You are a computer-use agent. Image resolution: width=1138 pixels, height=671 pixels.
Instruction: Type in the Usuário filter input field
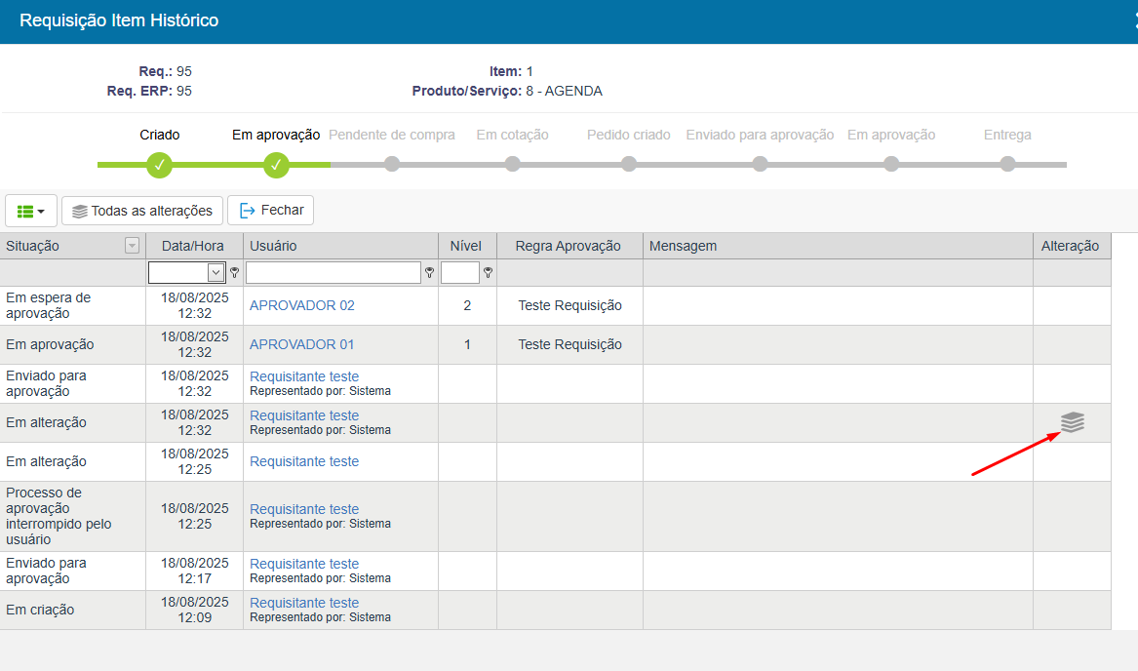333,273
